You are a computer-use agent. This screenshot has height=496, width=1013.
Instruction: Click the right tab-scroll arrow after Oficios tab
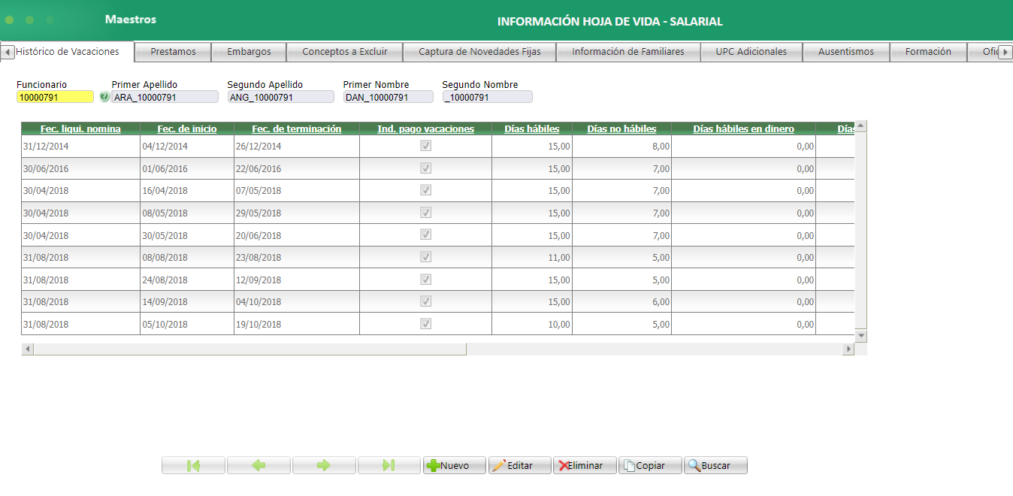[1007, 52]
